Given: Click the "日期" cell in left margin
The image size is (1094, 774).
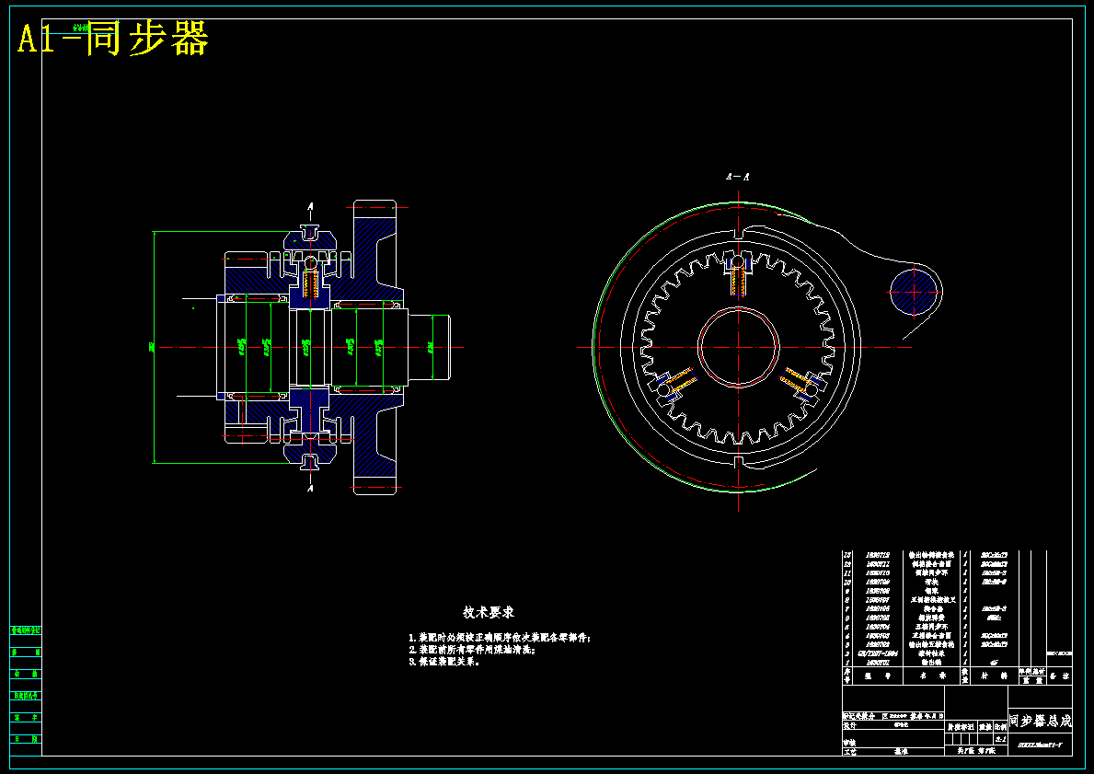Looking at the screenshot, I should coord(26,739).
